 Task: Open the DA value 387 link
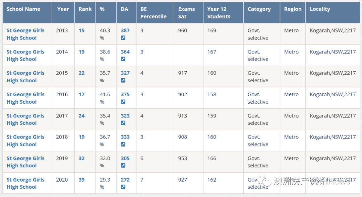tap(125, 30)
